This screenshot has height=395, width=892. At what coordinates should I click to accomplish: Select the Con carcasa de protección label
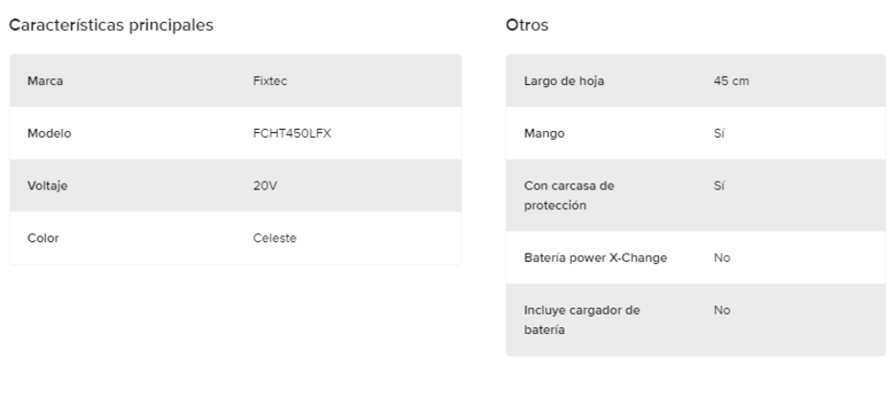568,195
